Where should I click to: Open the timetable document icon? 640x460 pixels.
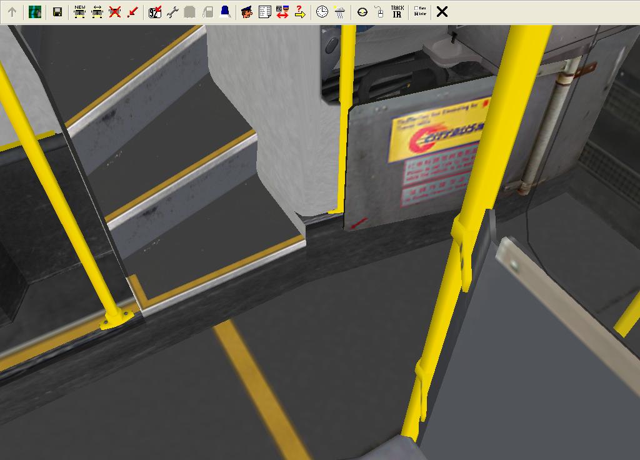[x=264, y=12]
